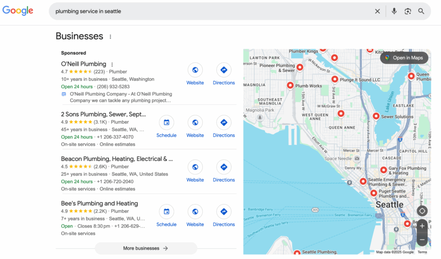Click the Puget Seattle Plumbers map pin

(373, 193)
